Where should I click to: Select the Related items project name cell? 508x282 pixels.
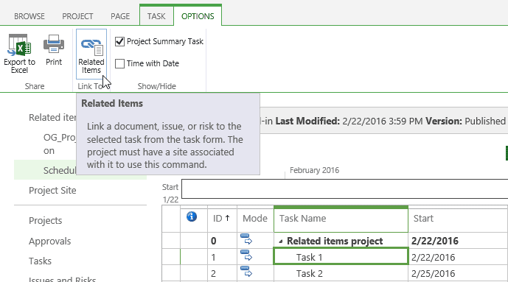click(341, 241)
